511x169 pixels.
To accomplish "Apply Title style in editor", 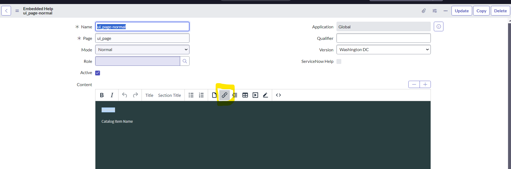I will pyautogui.click(x=149, y=95).
